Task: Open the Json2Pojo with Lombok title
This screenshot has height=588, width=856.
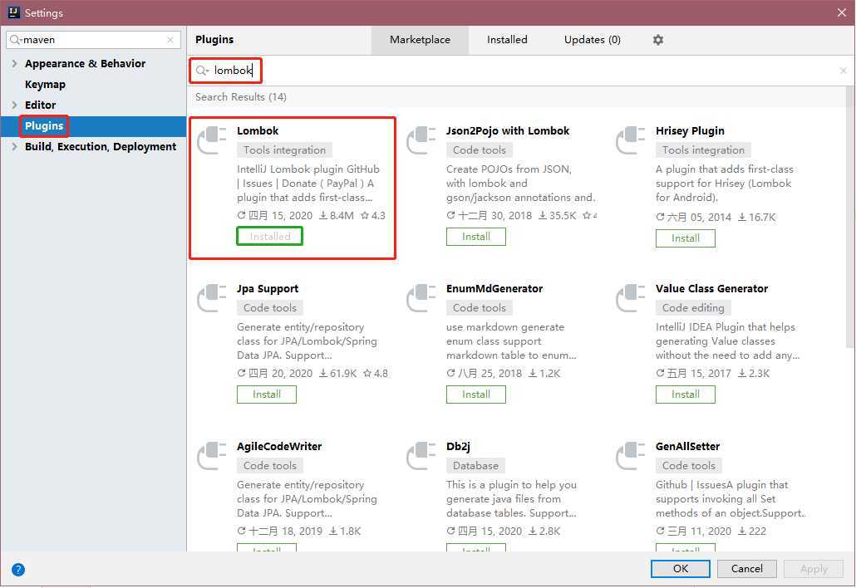Action: [x=508, y=131]
